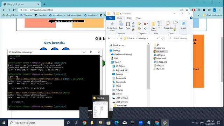Select the mylogo.png file
This screenshot has height=126, width=224.
160,62
